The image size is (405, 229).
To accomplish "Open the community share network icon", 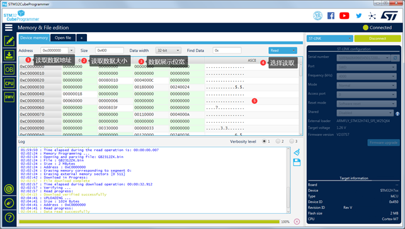I will (x=372, y=16).
